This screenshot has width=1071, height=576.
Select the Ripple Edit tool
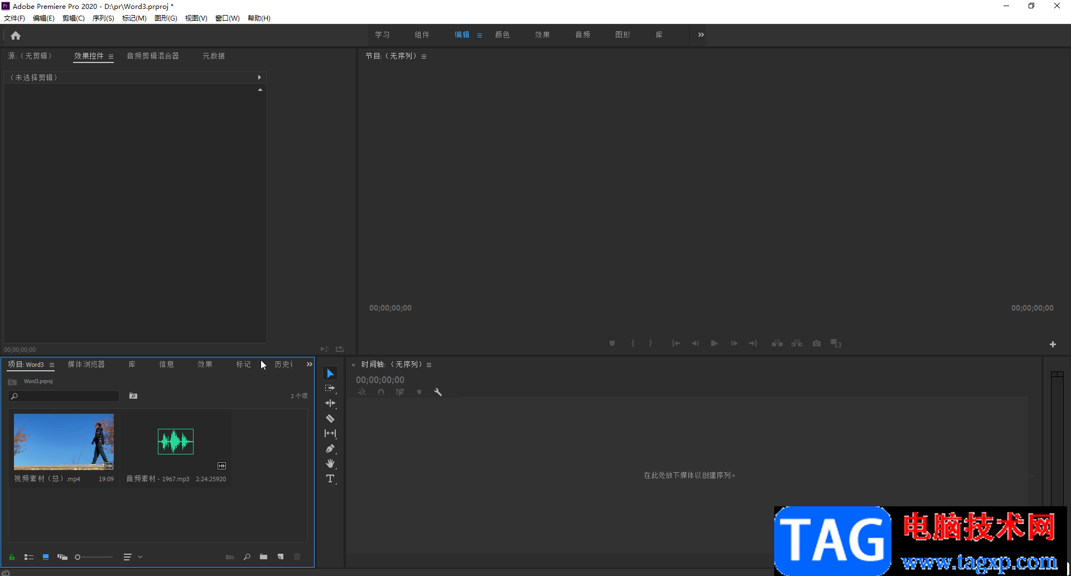tap(330, 403)
